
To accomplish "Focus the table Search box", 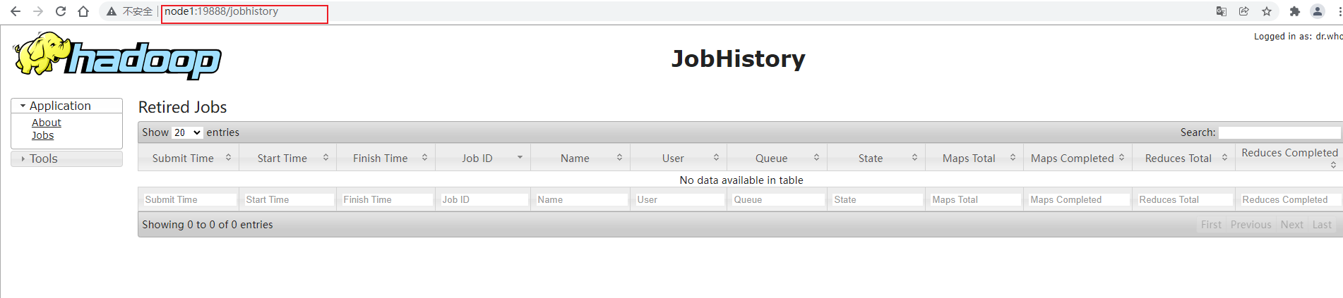I will (1279, 132).
